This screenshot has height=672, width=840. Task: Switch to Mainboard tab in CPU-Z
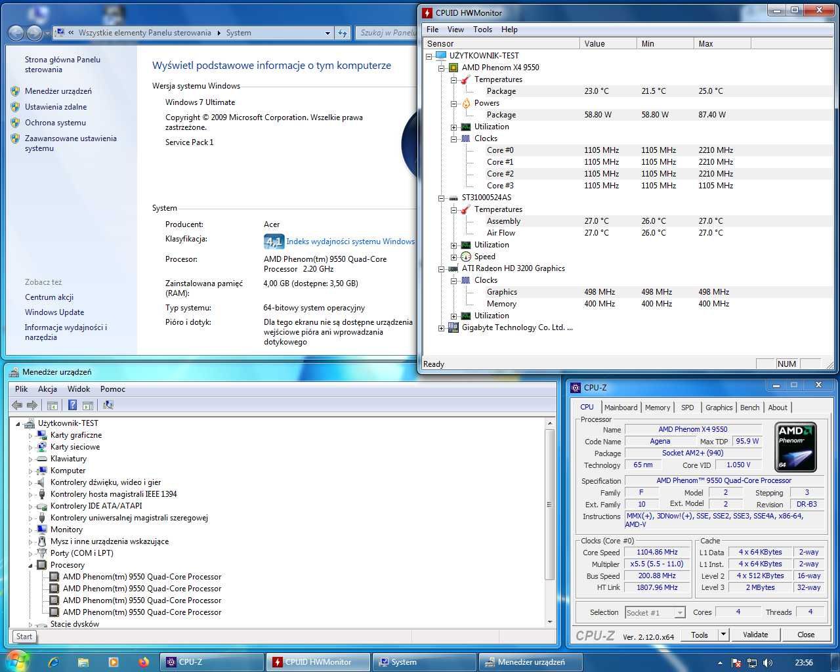tap(621, 408)
